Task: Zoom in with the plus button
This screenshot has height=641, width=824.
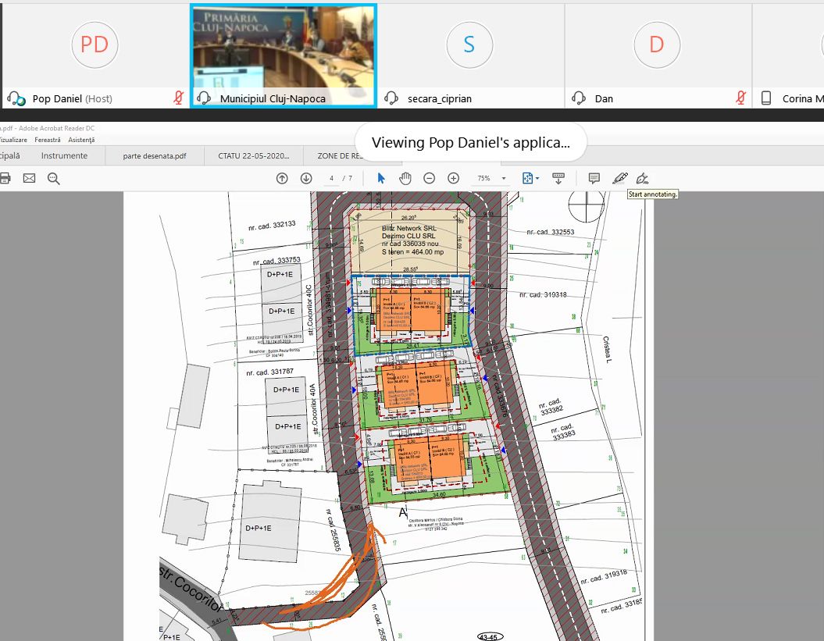Action: (453, 178)
